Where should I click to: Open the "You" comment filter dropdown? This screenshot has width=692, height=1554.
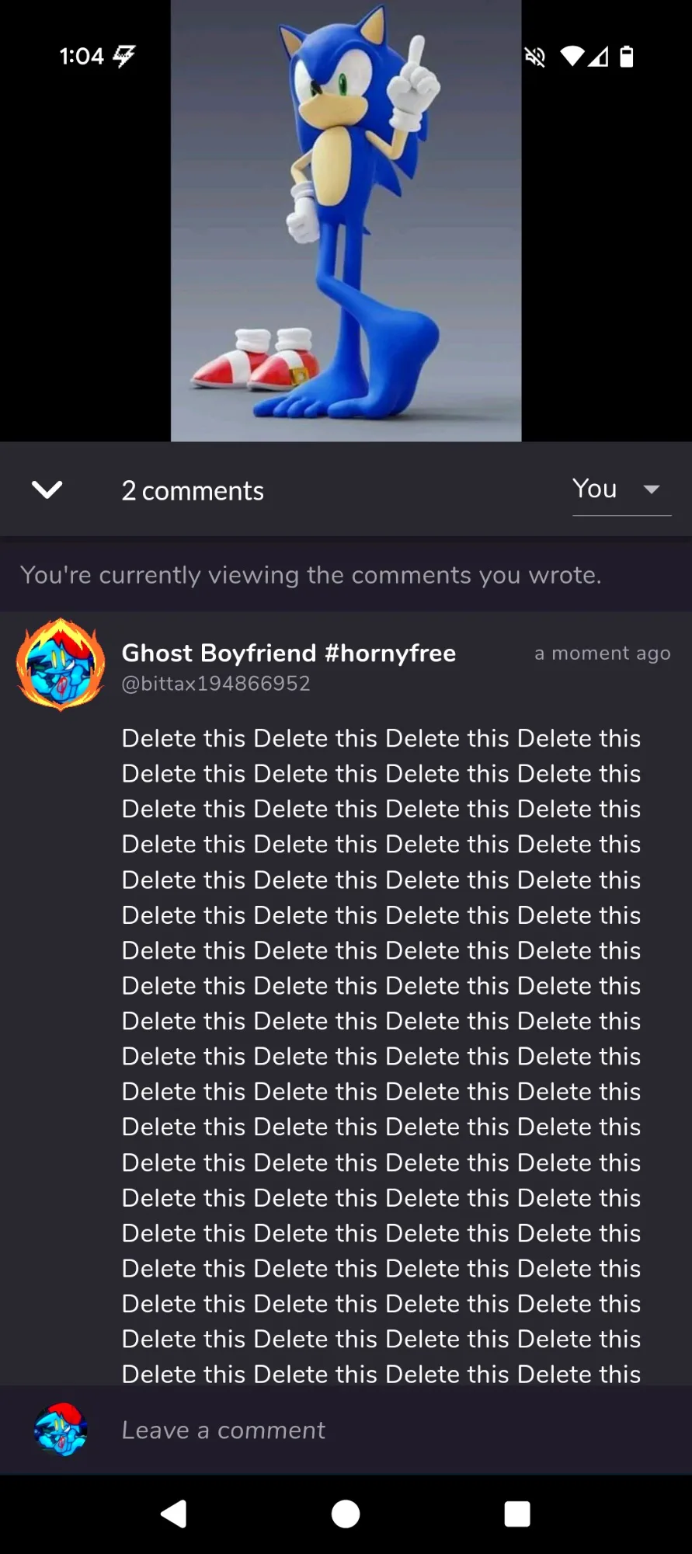[x=621, y=490]
